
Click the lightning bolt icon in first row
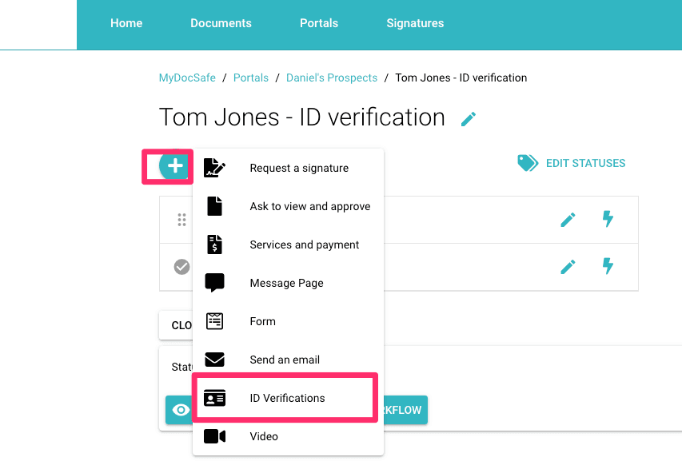(x=608, y=219)
